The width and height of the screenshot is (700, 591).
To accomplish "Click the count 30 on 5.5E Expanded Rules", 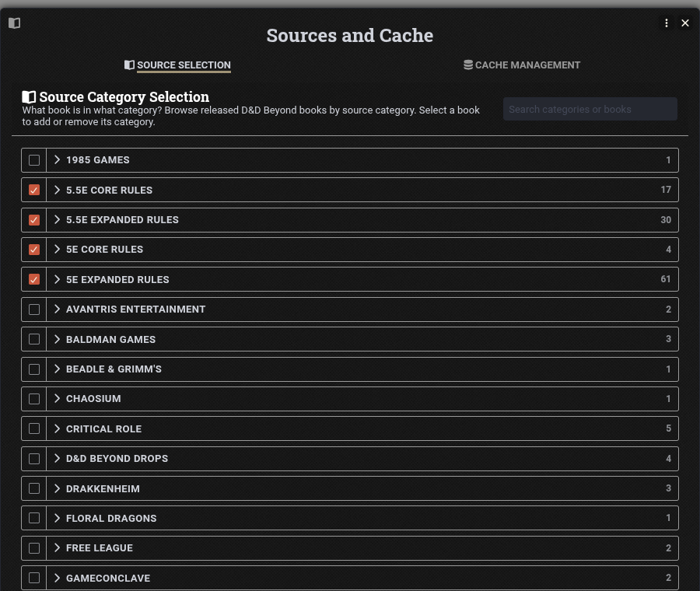I will click(666, 219).
